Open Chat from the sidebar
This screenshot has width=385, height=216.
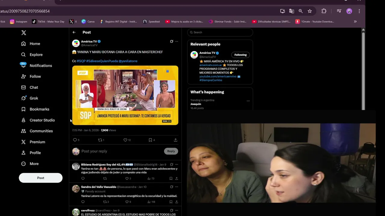coord(29,87)
